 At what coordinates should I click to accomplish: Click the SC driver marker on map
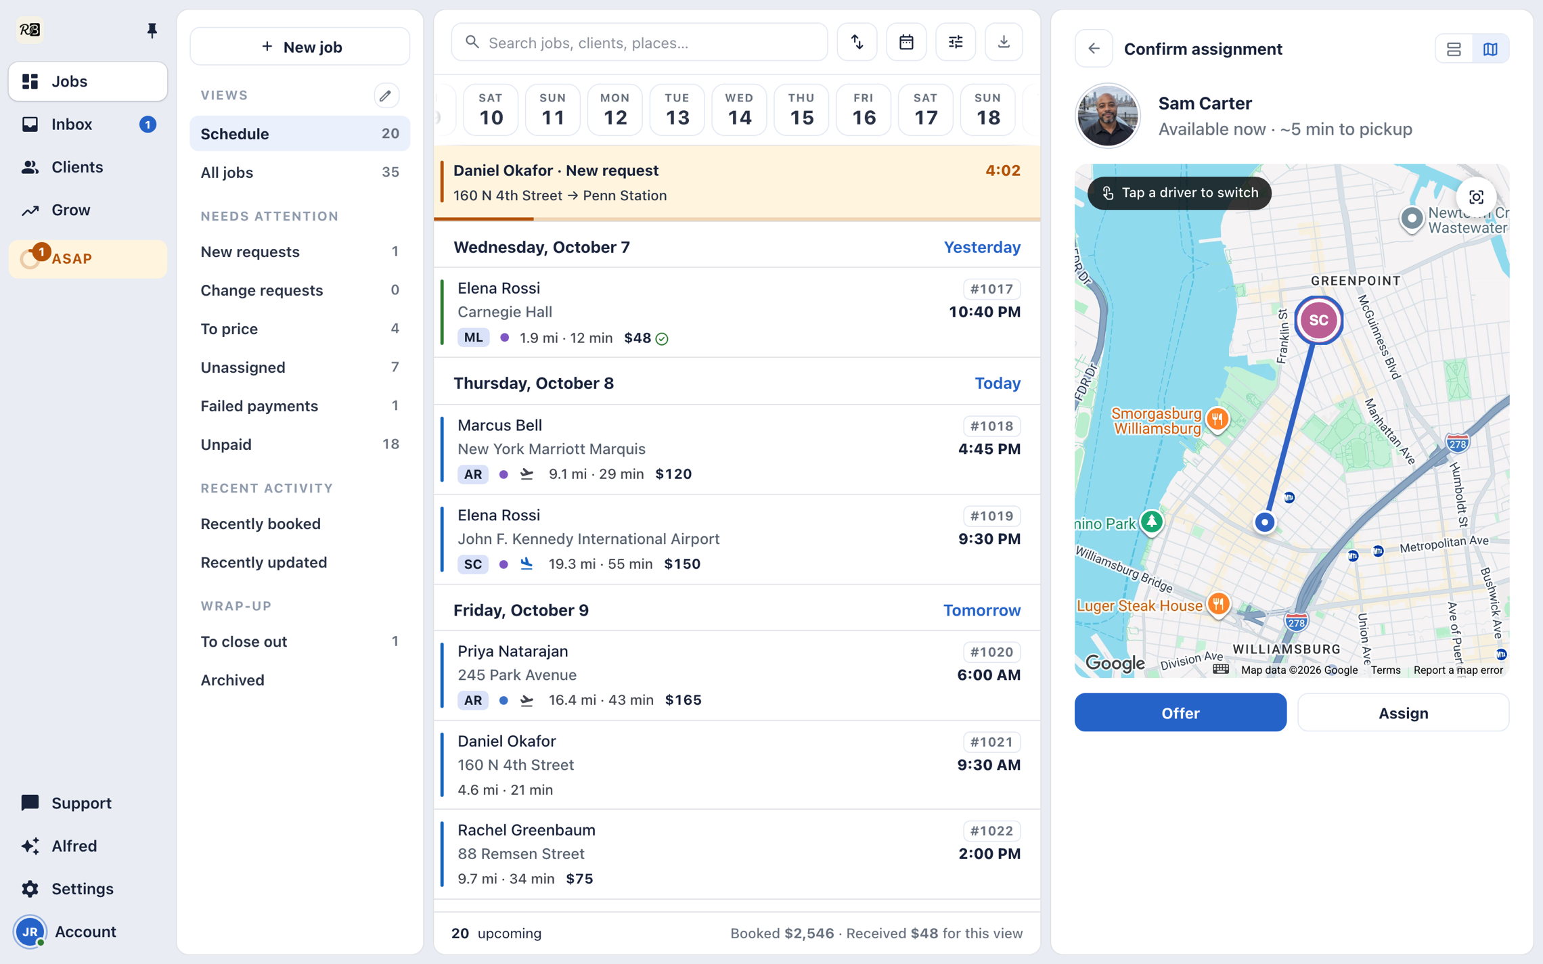(x=1318, y=320)
